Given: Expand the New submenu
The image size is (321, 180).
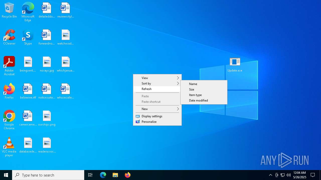Looking at the screenshot, I should pos(157,109).
